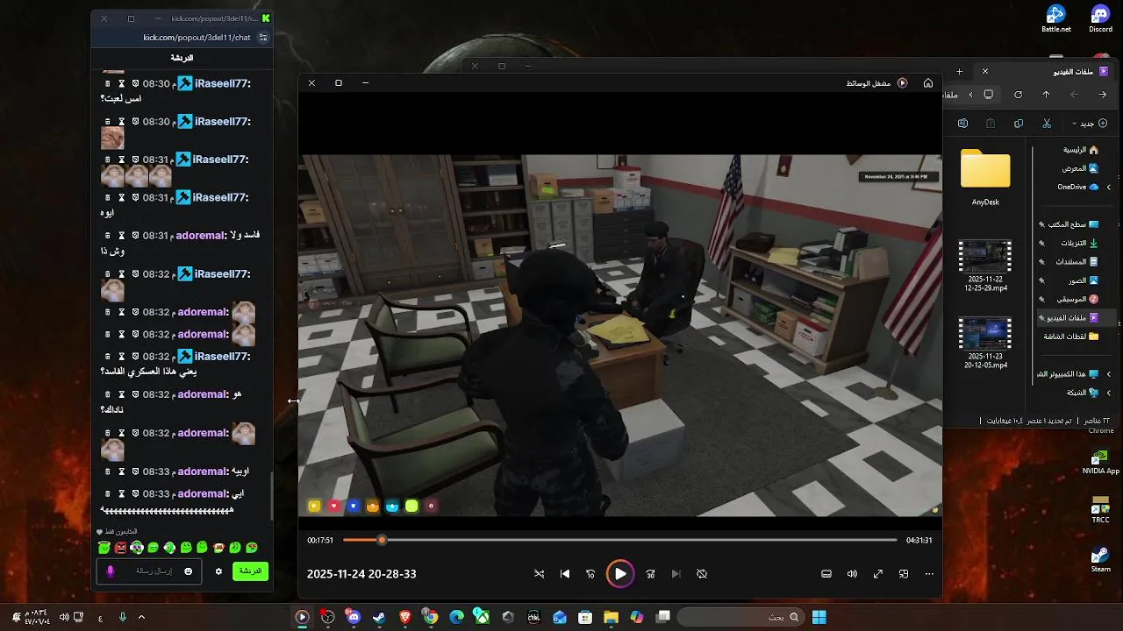
Task: Click the video seek bar handle
Action: (382, 540)
